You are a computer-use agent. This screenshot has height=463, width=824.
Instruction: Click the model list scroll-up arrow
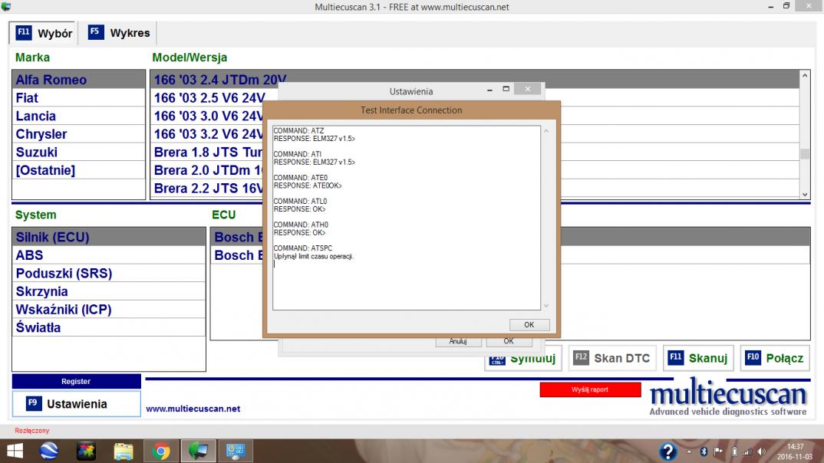(x=805, y=76)
